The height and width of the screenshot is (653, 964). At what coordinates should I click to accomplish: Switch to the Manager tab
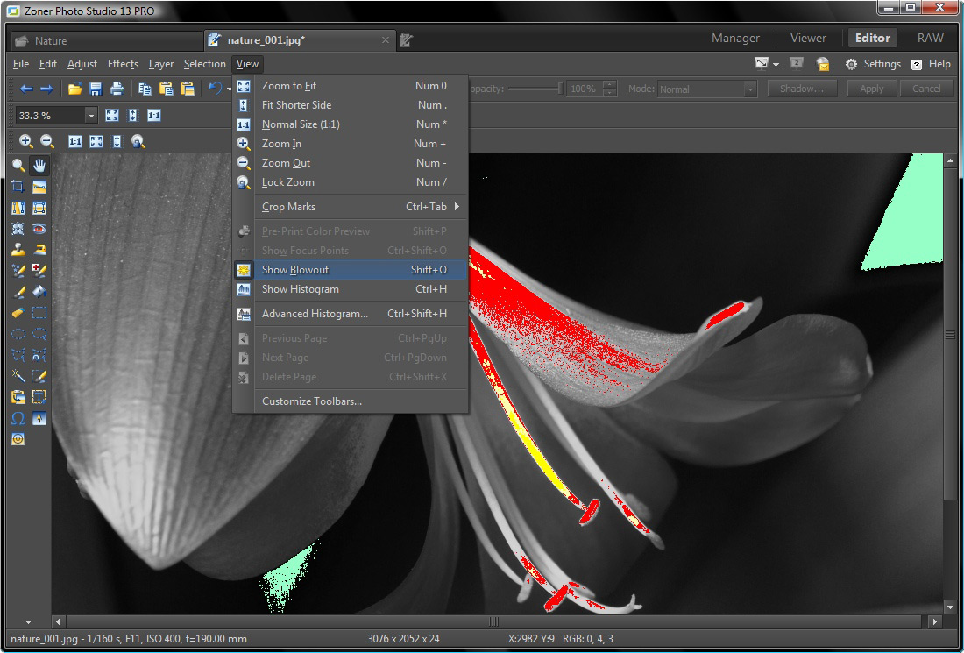[735, 38]
